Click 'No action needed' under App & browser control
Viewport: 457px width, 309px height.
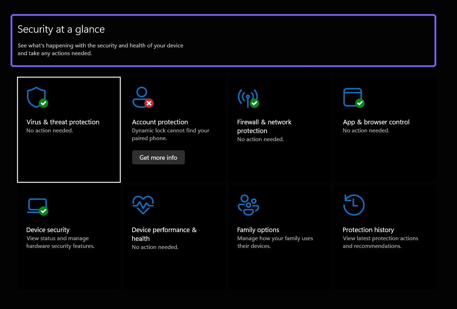tap(366, 131)
